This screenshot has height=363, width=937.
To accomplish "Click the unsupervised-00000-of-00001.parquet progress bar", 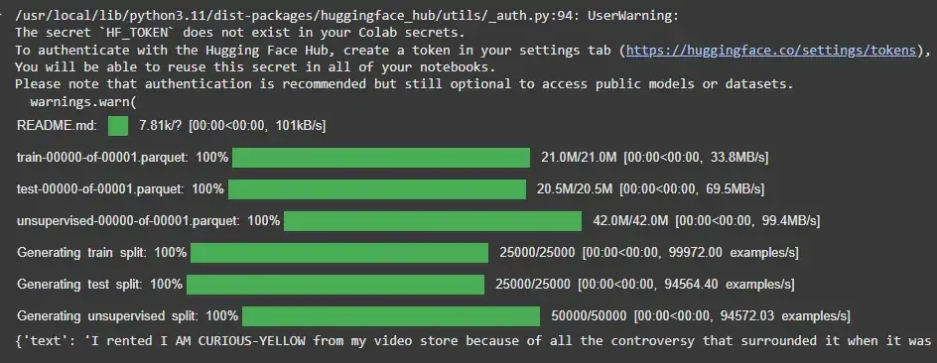I will coord(433,221).
